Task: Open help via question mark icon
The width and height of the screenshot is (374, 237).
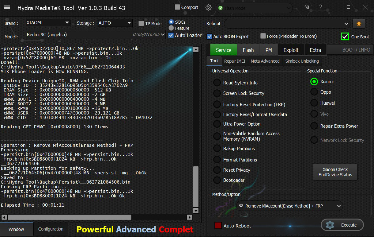Action: [x=320, y=7]
